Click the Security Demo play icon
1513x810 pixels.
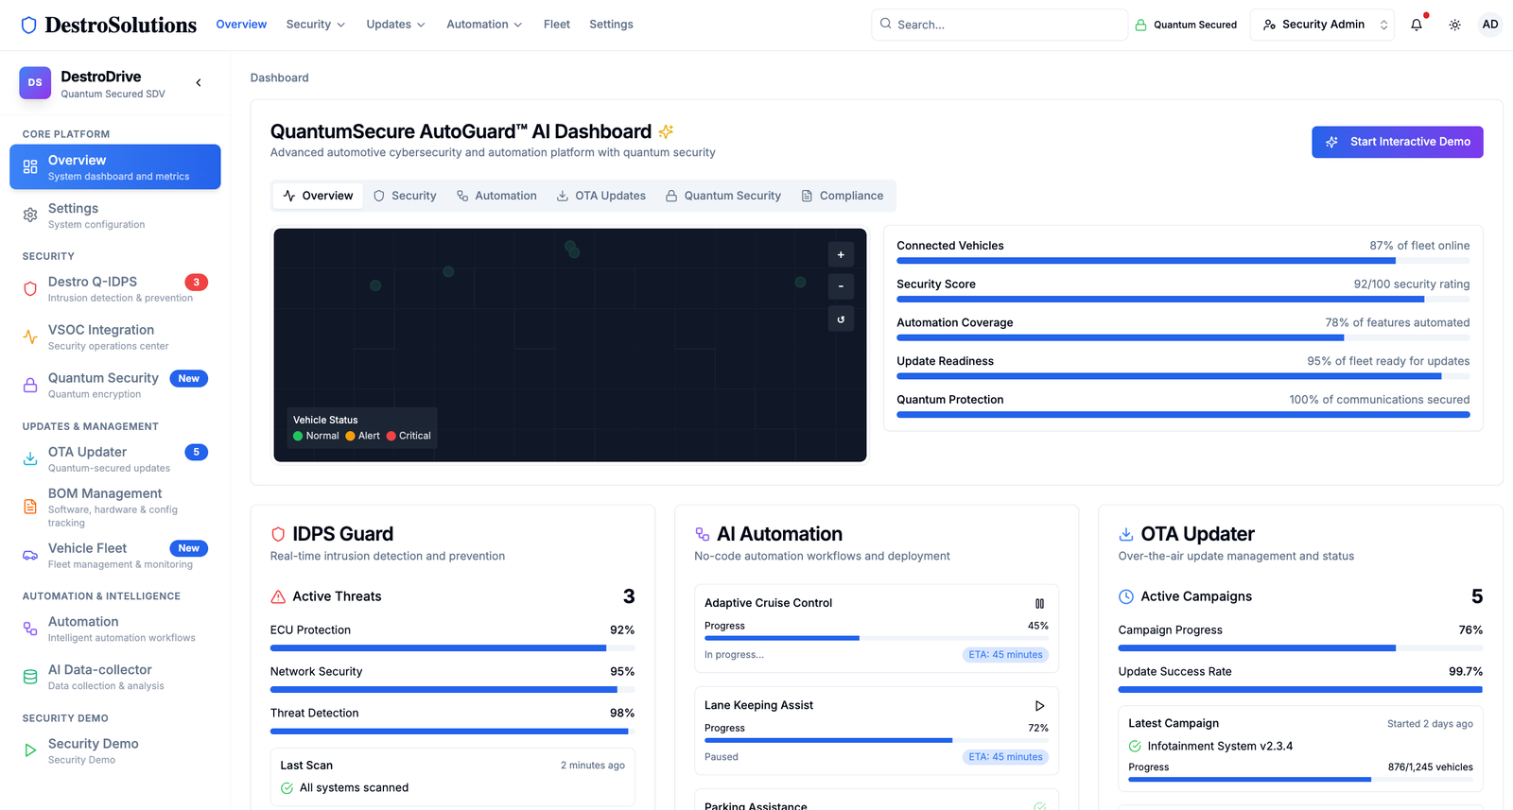[x=30, y=750]
